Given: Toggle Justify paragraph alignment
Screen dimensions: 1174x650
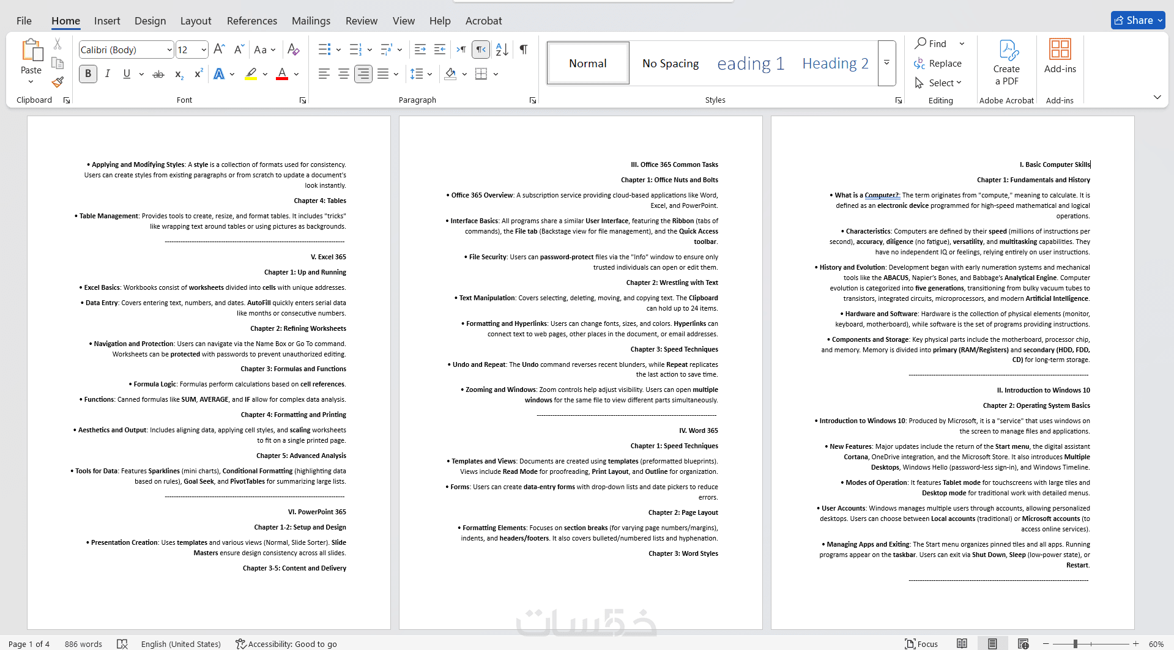Looking at the screenshot, I should [383, 74].
